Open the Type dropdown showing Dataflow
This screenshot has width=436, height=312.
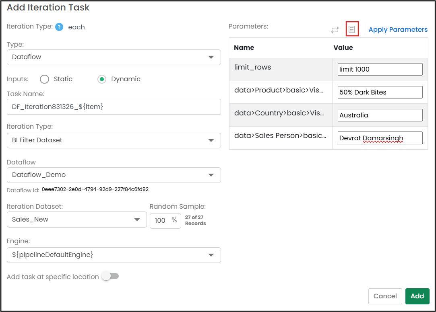pos(114,57)
